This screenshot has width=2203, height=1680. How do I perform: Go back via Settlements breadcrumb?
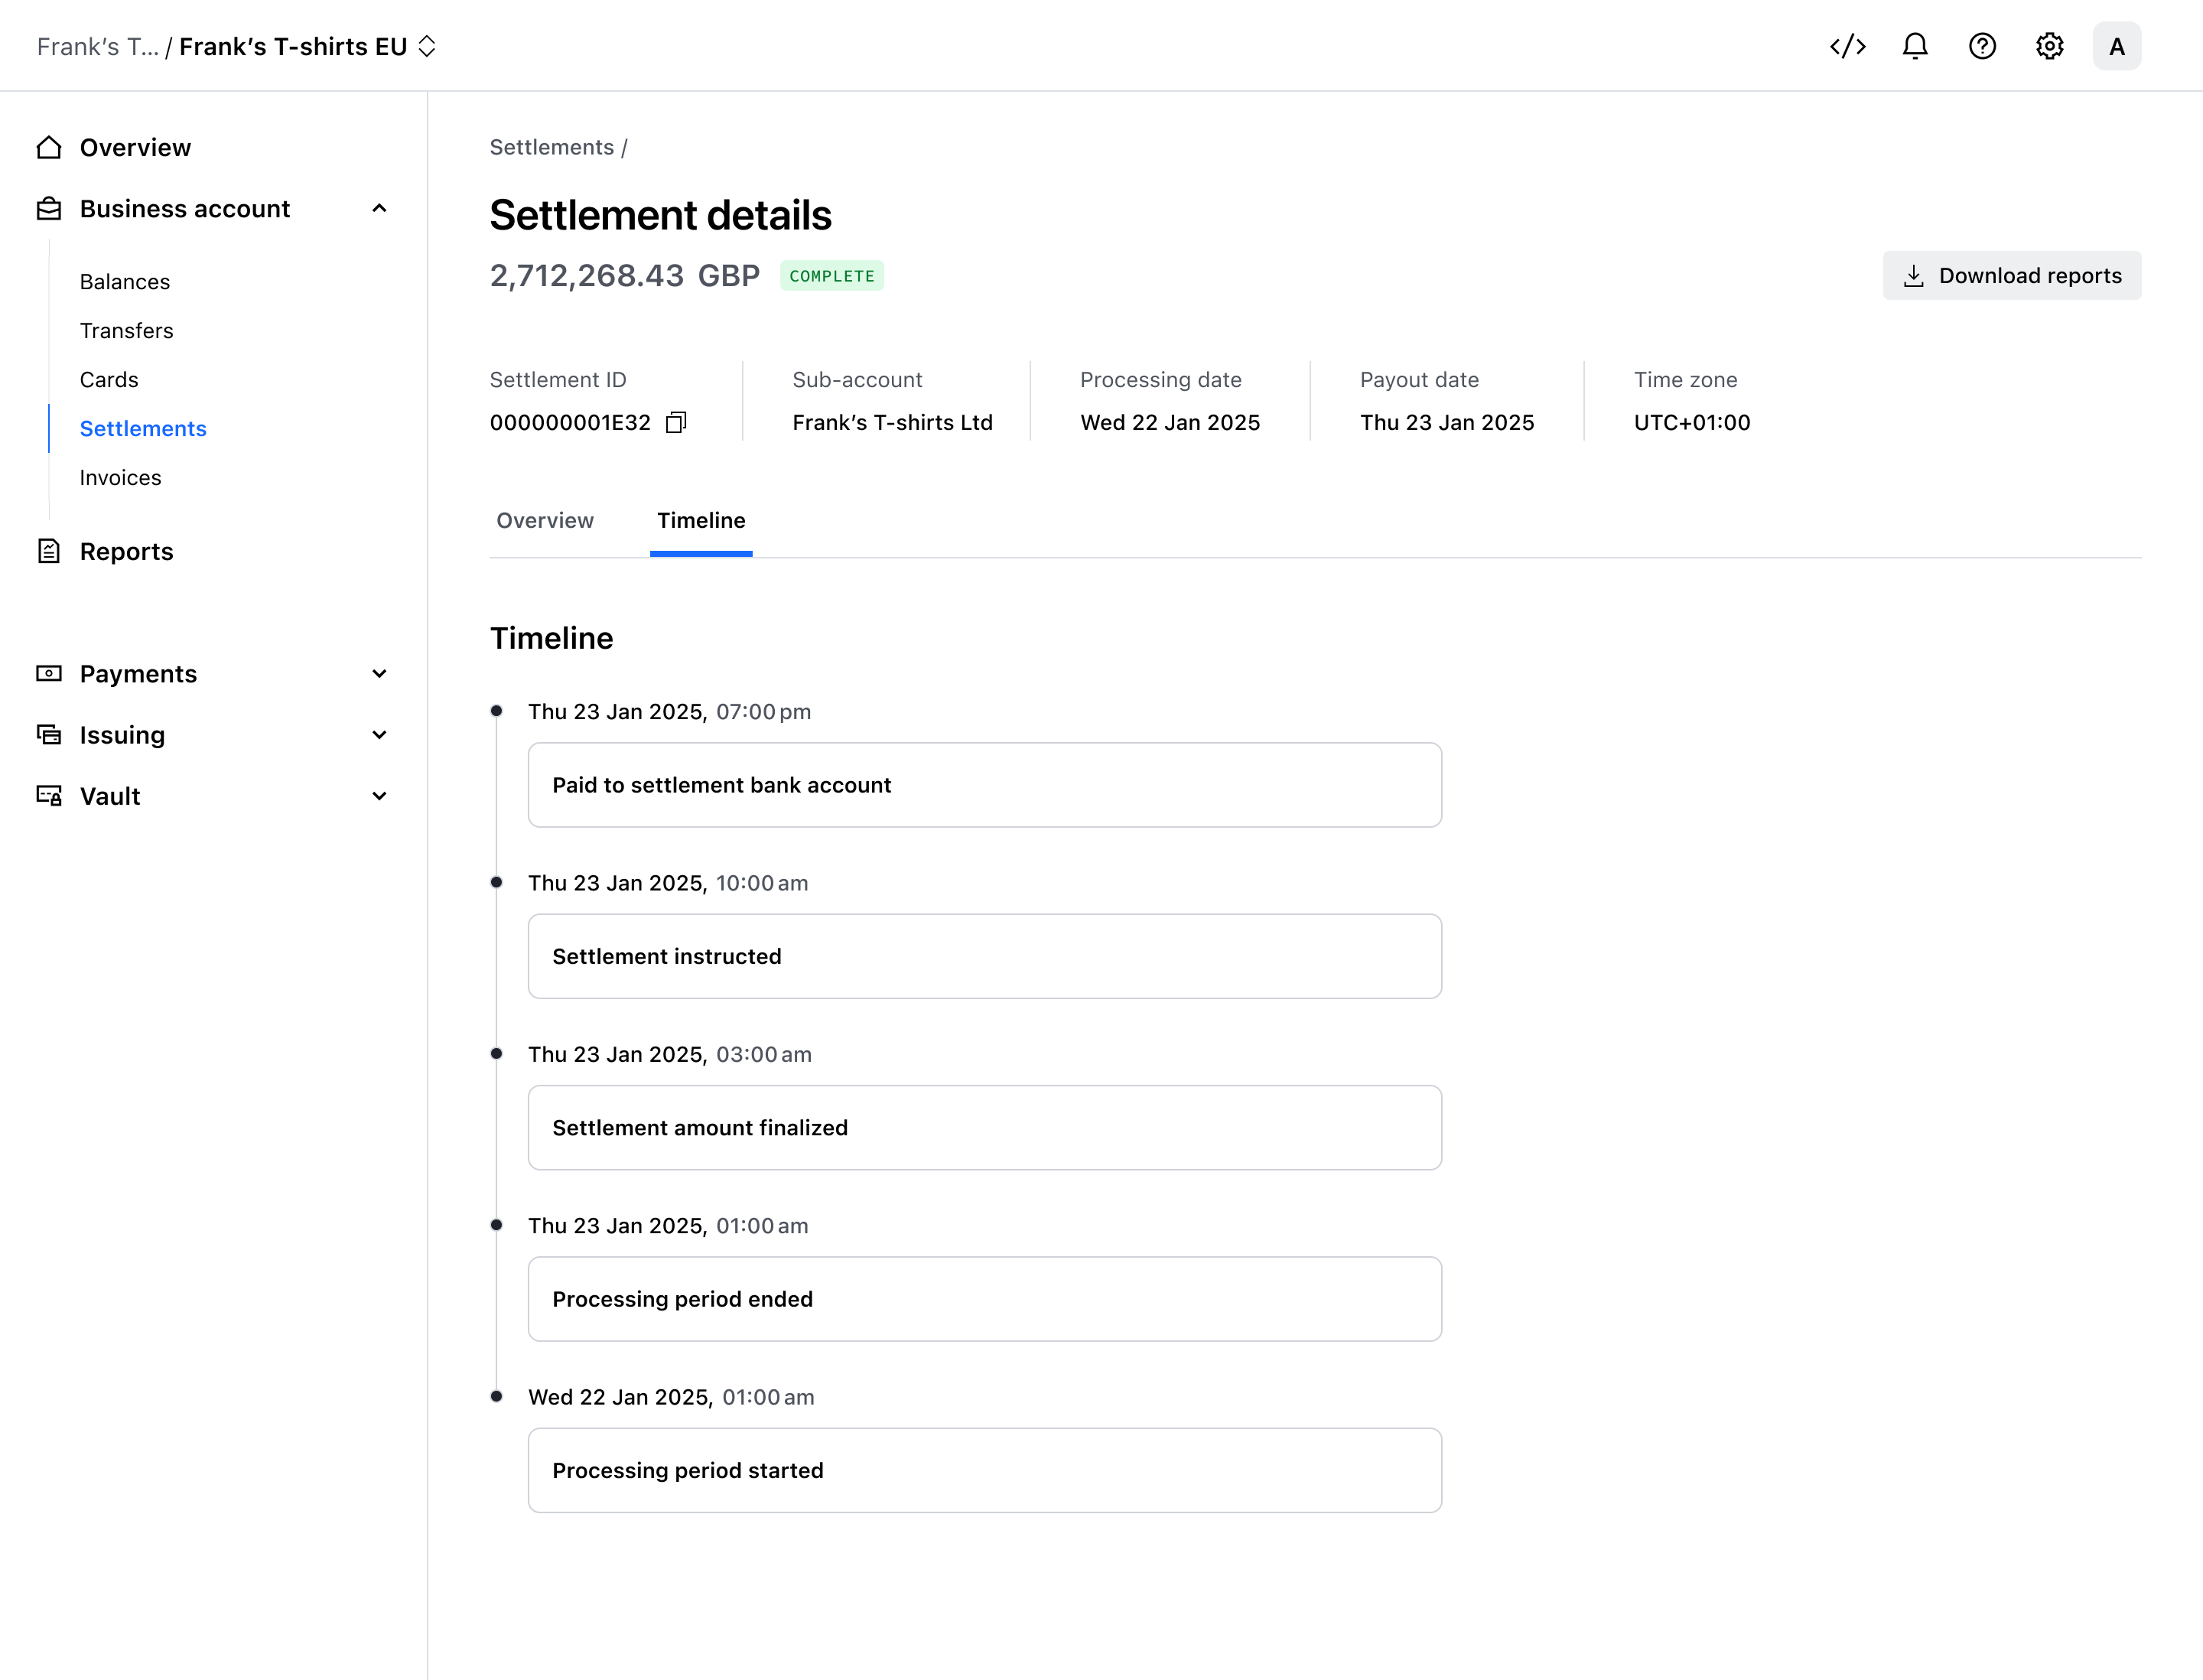point(551,147)
